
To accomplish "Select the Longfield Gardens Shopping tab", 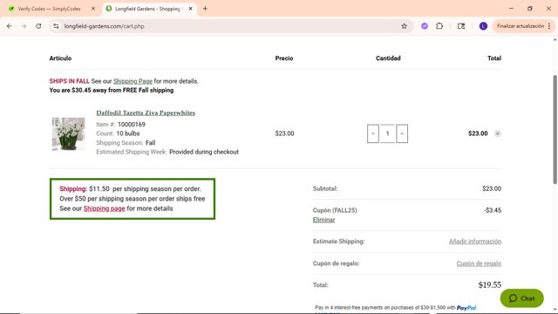I will point(147,9).
